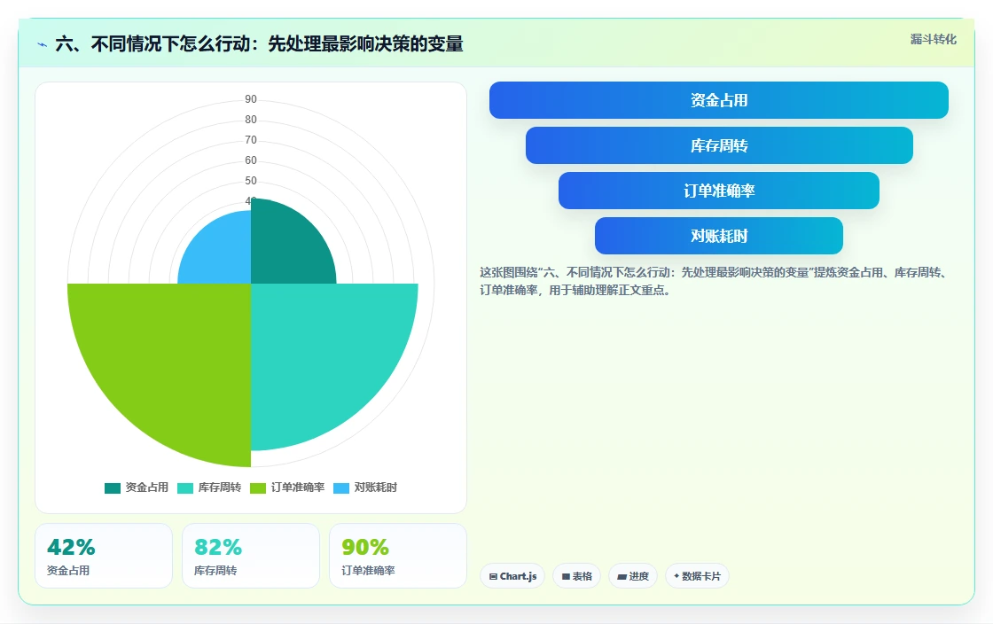
Task: Click the lightning icon beside the section title
Action: pyautogui.click(x=43, y=45)
